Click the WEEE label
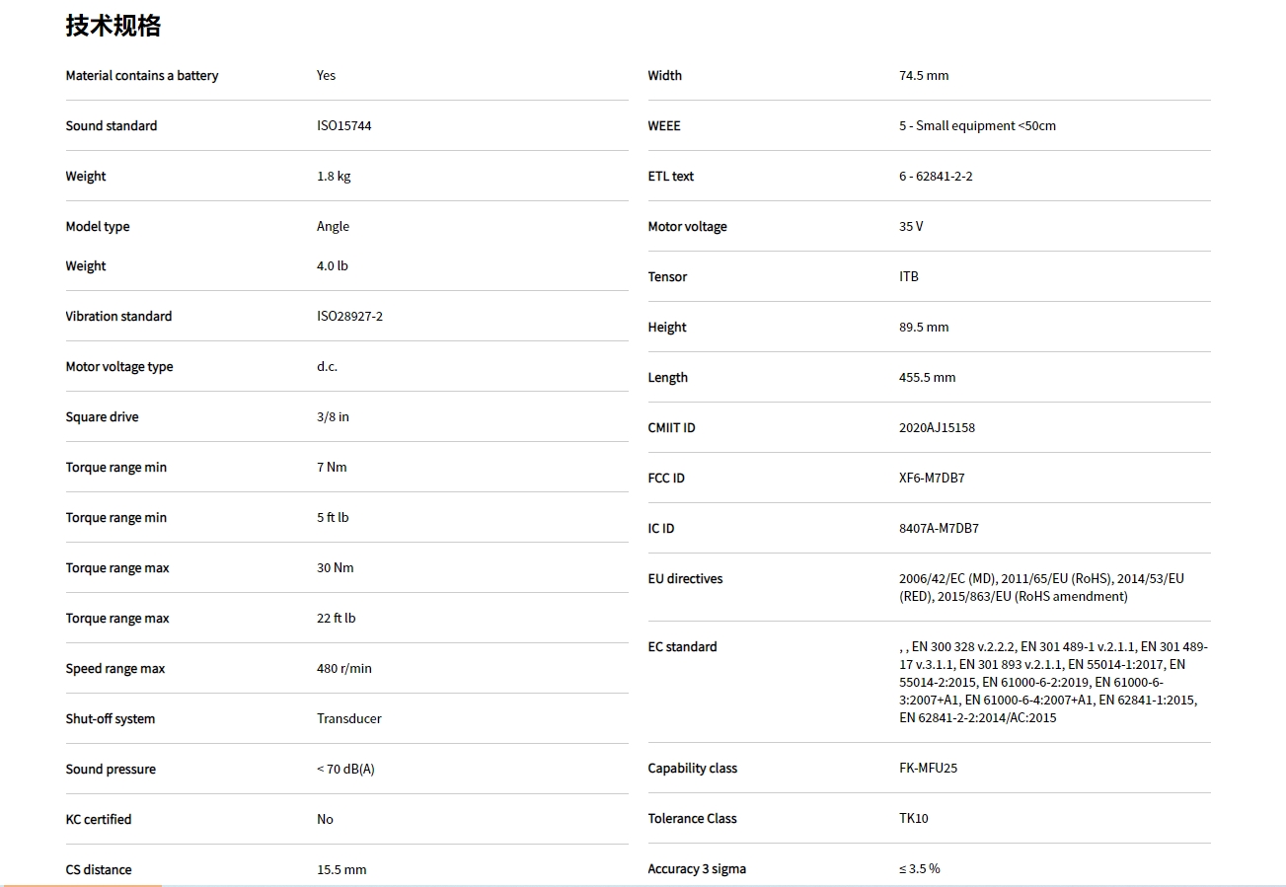Image resolution: width=1286 pixels, height=887 pixels. pyautogui.click(x=664, y=126)
